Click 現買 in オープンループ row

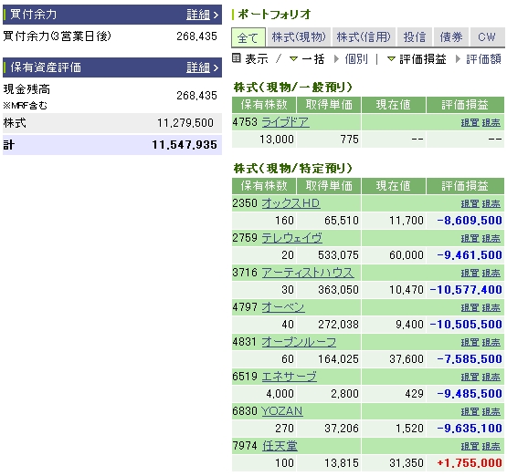pyautogui.click(x=470, y=342)
